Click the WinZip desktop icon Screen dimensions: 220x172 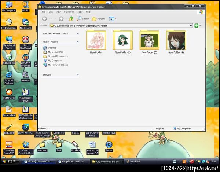pyautogui.click(x=26, y=7)
